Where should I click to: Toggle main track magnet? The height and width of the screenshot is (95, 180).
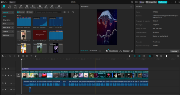click(x=135, y=56)
